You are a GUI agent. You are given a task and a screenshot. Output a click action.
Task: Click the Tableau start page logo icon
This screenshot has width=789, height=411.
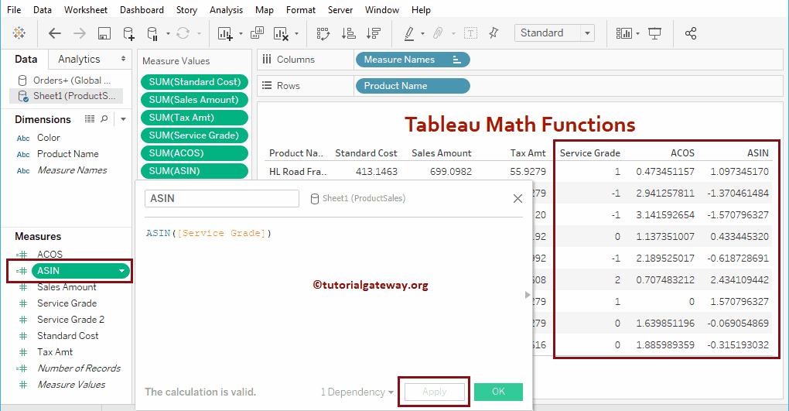point(19,33)
